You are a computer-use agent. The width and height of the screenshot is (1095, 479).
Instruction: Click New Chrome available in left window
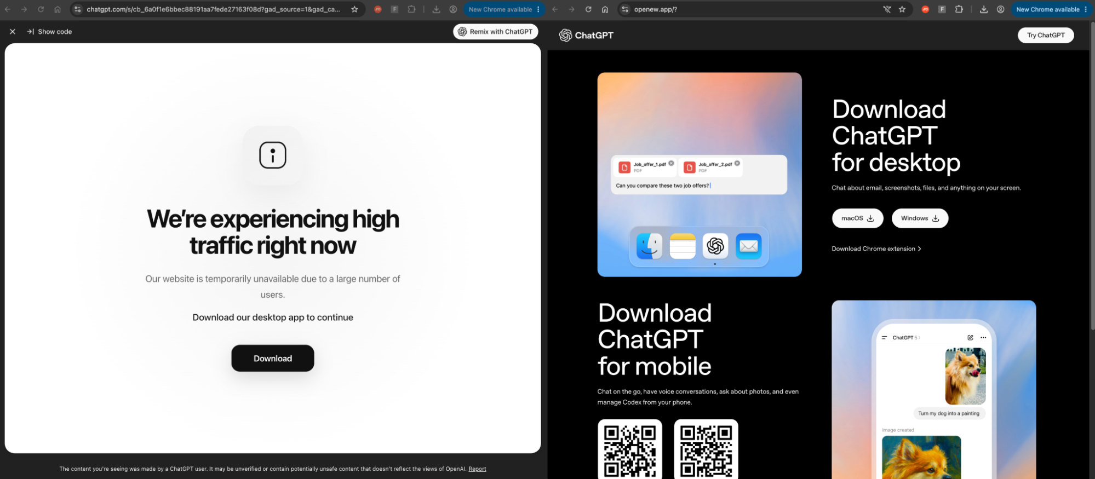tap(504, 9)
